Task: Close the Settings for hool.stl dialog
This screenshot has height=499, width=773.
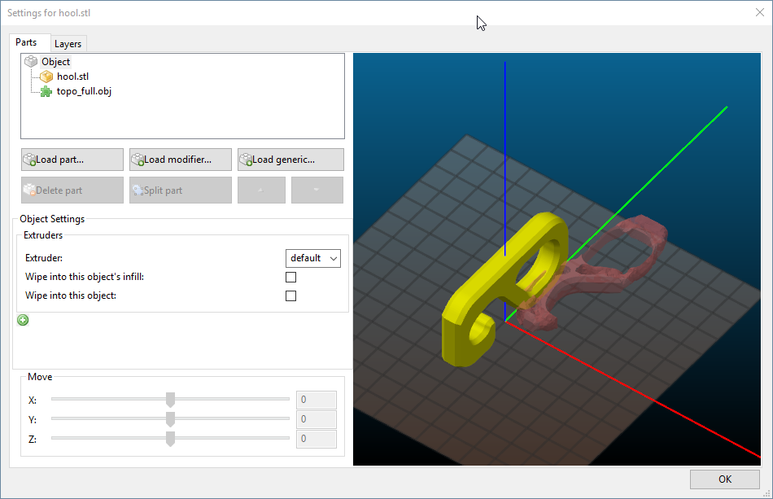Action: click(x=760, y=13)
